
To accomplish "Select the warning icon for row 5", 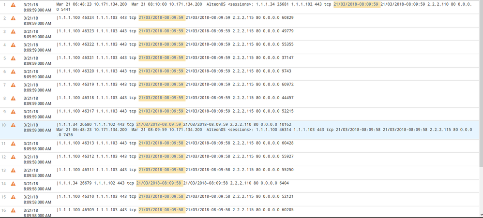I will [14, 58].
